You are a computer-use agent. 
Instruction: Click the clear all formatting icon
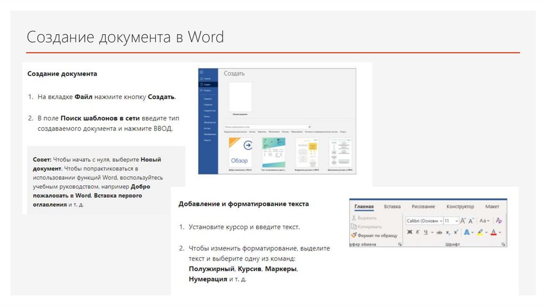click(x=499, y=221)
